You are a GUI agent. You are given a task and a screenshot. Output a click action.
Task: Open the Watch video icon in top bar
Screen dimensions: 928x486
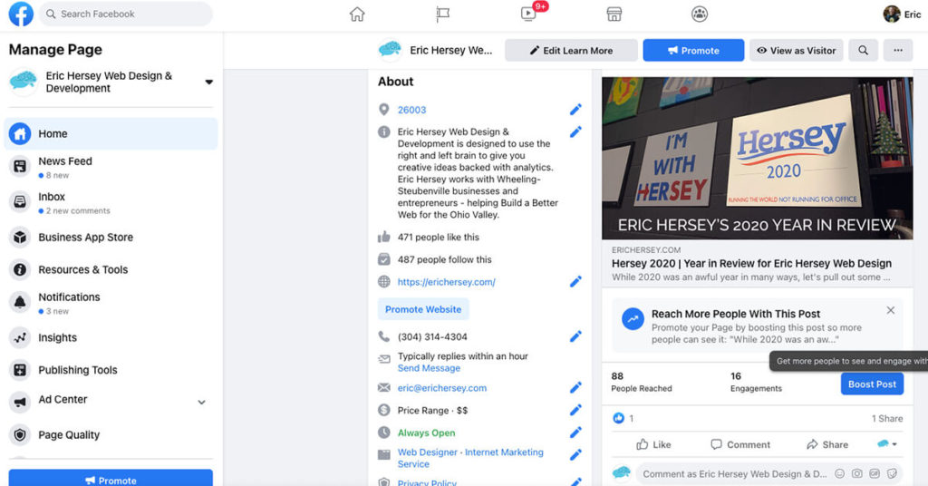[529, 14]
